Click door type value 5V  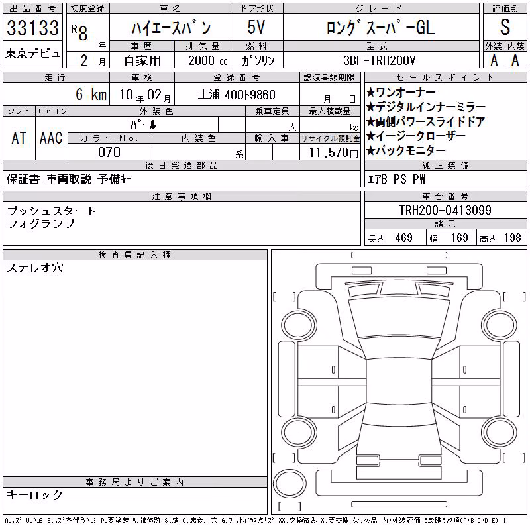point(256,27)
